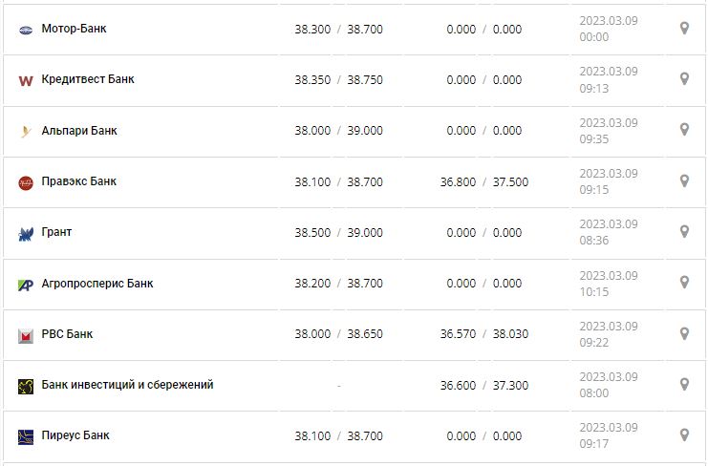Viewport: 708px width, 466px height.
Task: Open the Мотор-Банк bank link
Action: (x=75, y=29)
